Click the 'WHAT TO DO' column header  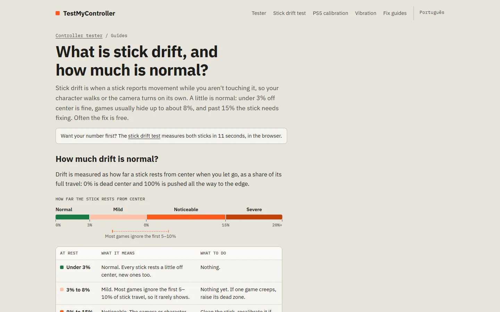(213, 253)
